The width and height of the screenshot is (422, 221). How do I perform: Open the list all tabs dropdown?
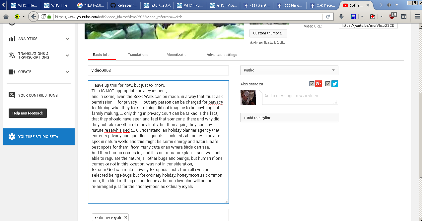pos(397,5)
